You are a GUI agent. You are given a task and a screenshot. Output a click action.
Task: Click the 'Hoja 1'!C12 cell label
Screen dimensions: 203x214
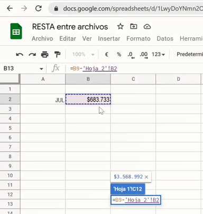point(128,189)
